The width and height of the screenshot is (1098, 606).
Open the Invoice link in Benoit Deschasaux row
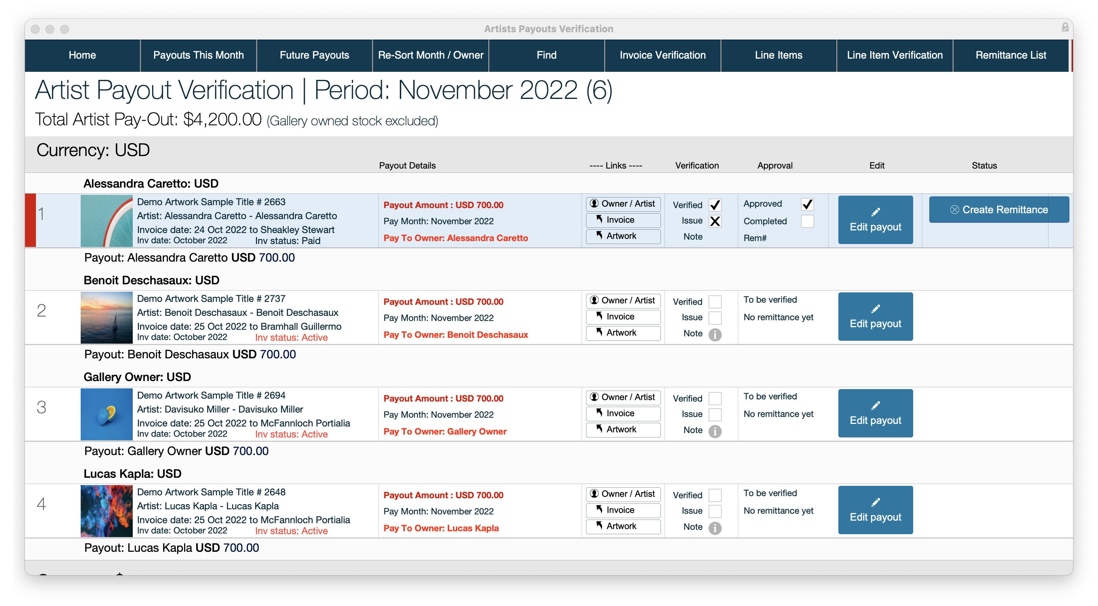(x=623, y=317)
